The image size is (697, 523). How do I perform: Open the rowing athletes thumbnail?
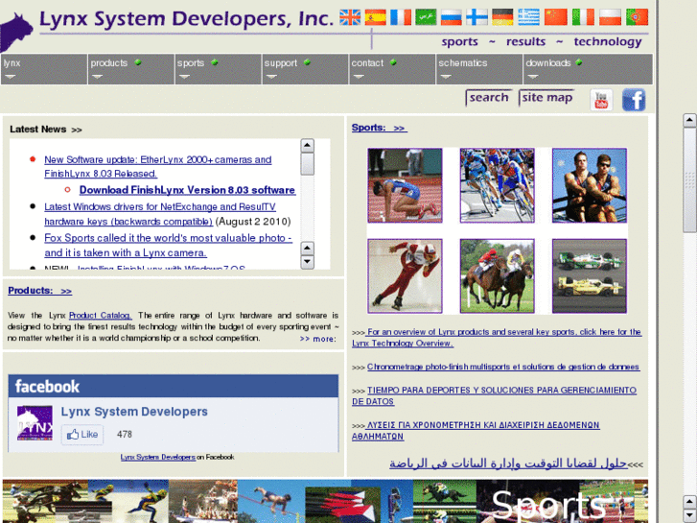(590, 185)
